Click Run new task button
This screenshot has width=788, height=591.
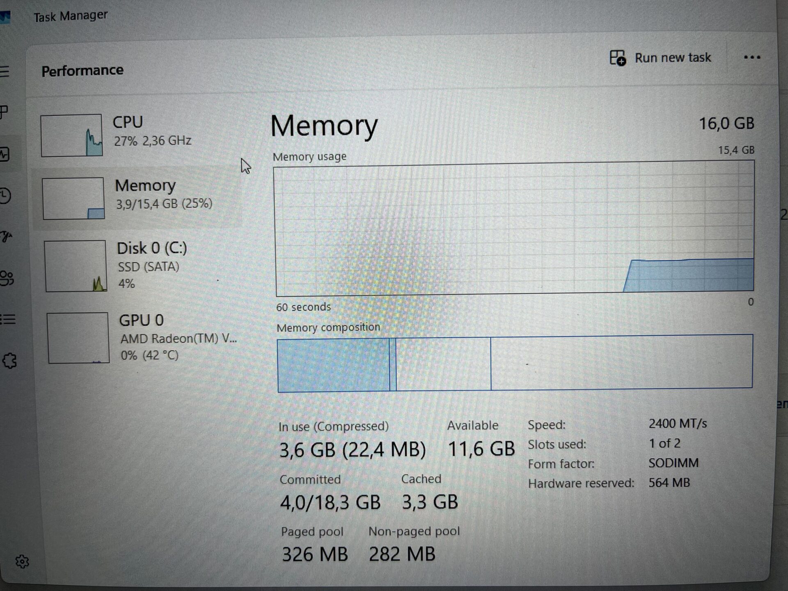[x=660, y=58]
